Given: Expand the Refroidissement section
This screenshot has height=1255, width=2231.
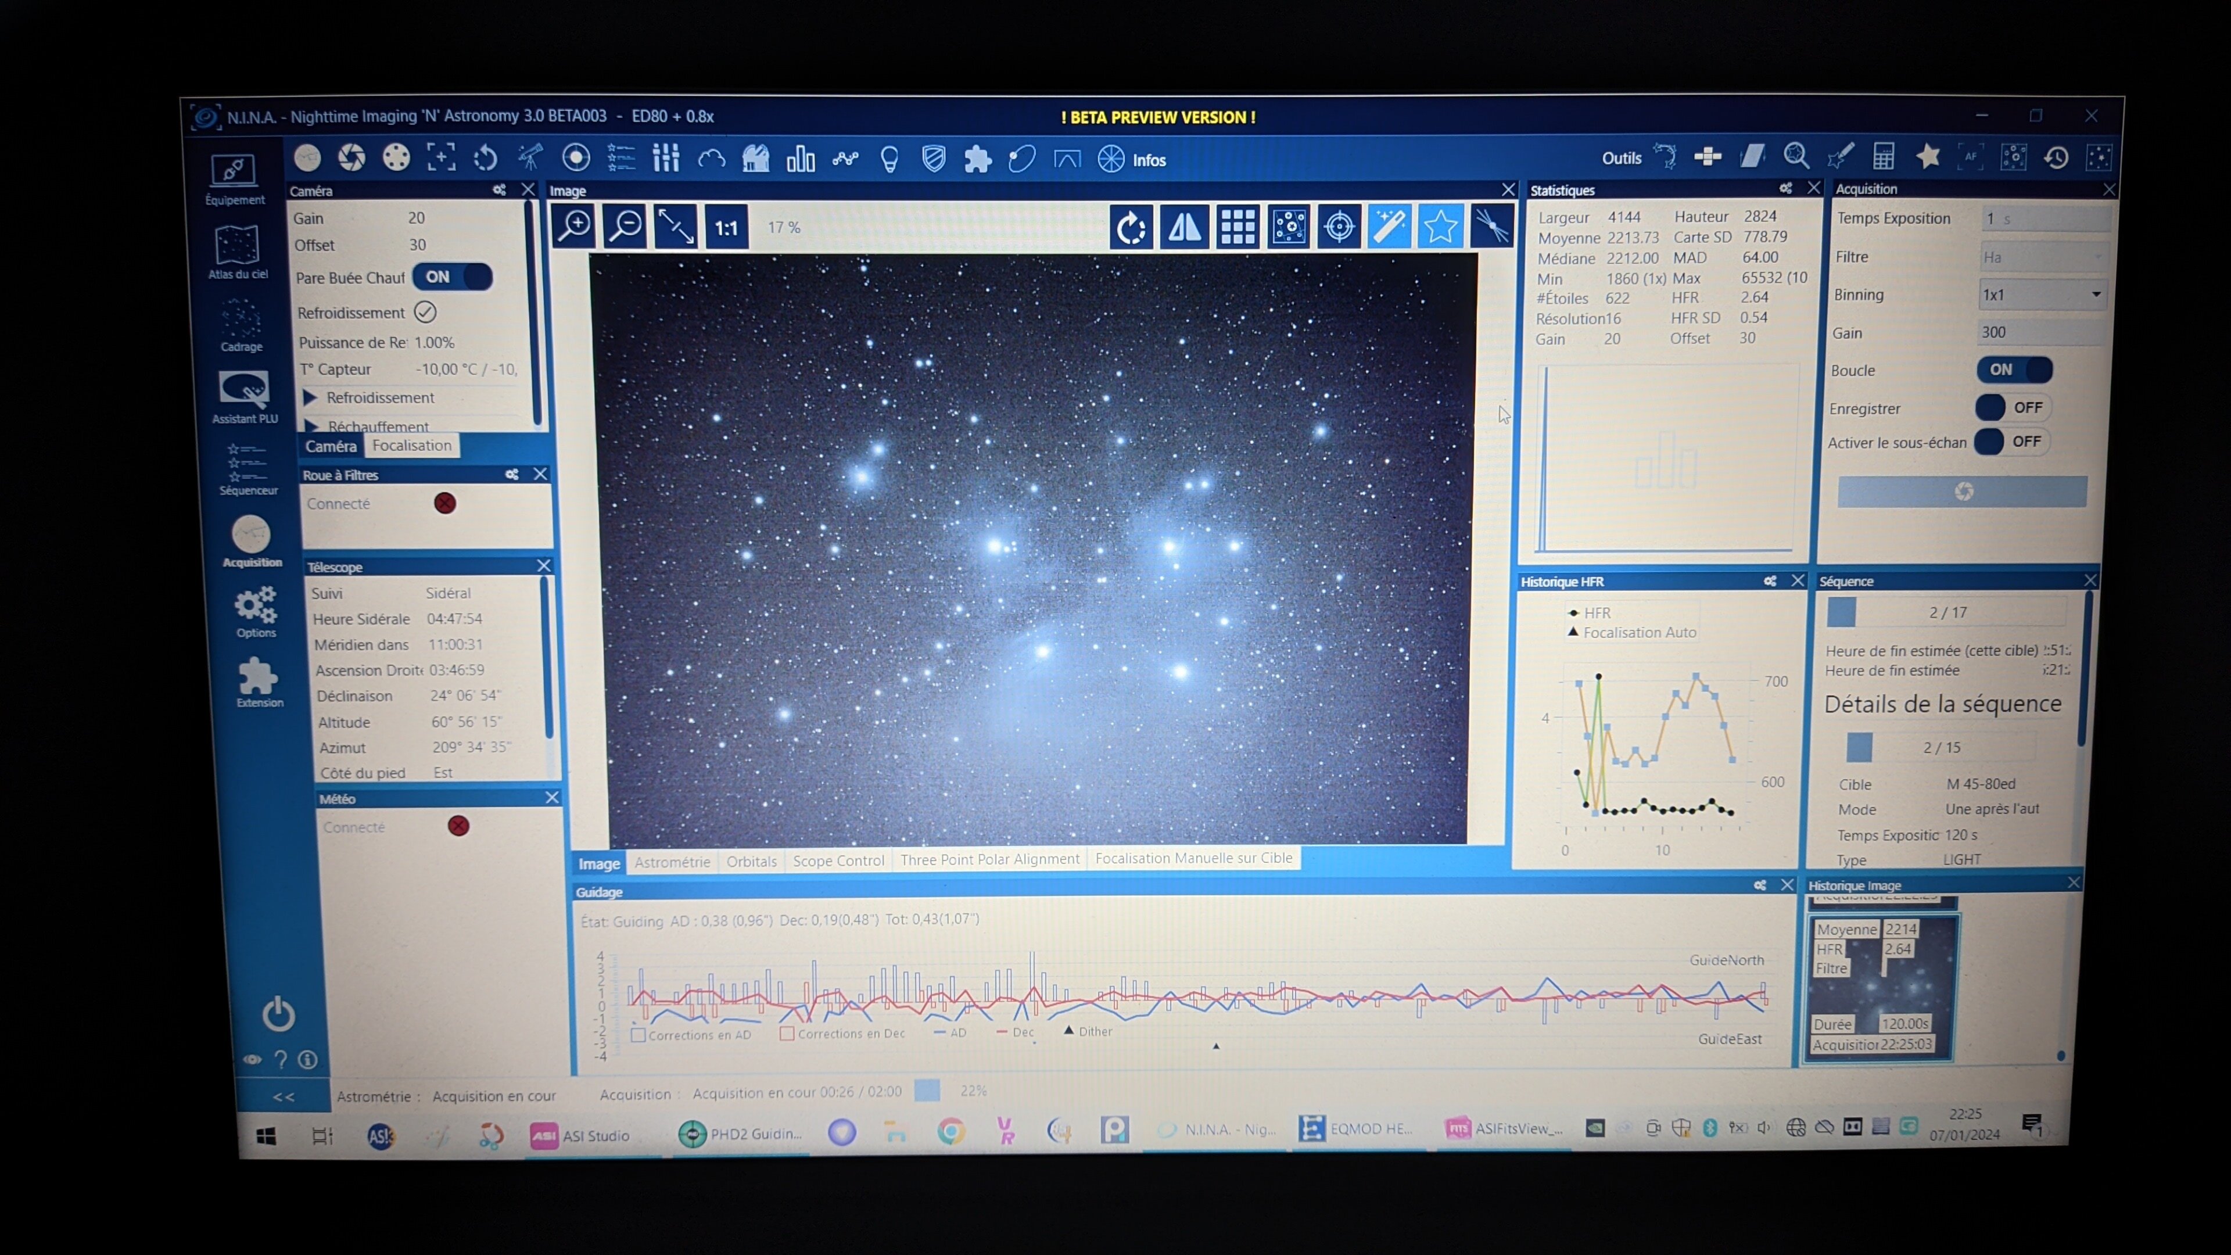Looking at the screenshot, I should (x=310, y=397).
